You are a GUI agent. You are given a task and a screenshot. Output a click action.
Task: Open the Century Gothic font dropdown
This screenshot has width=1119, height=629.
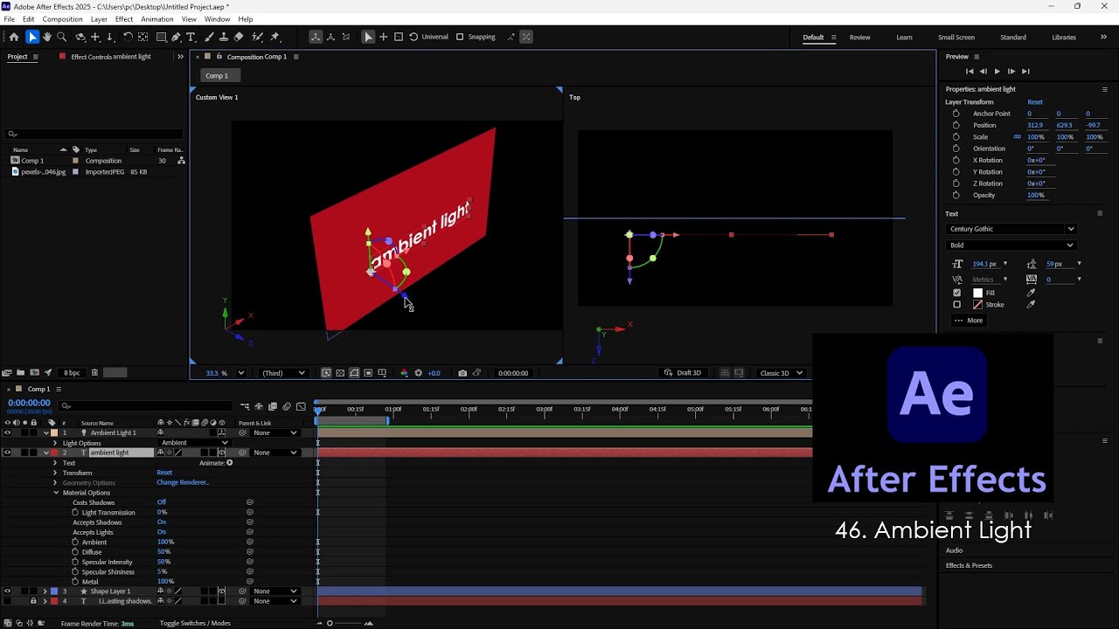pos(1011,229)
